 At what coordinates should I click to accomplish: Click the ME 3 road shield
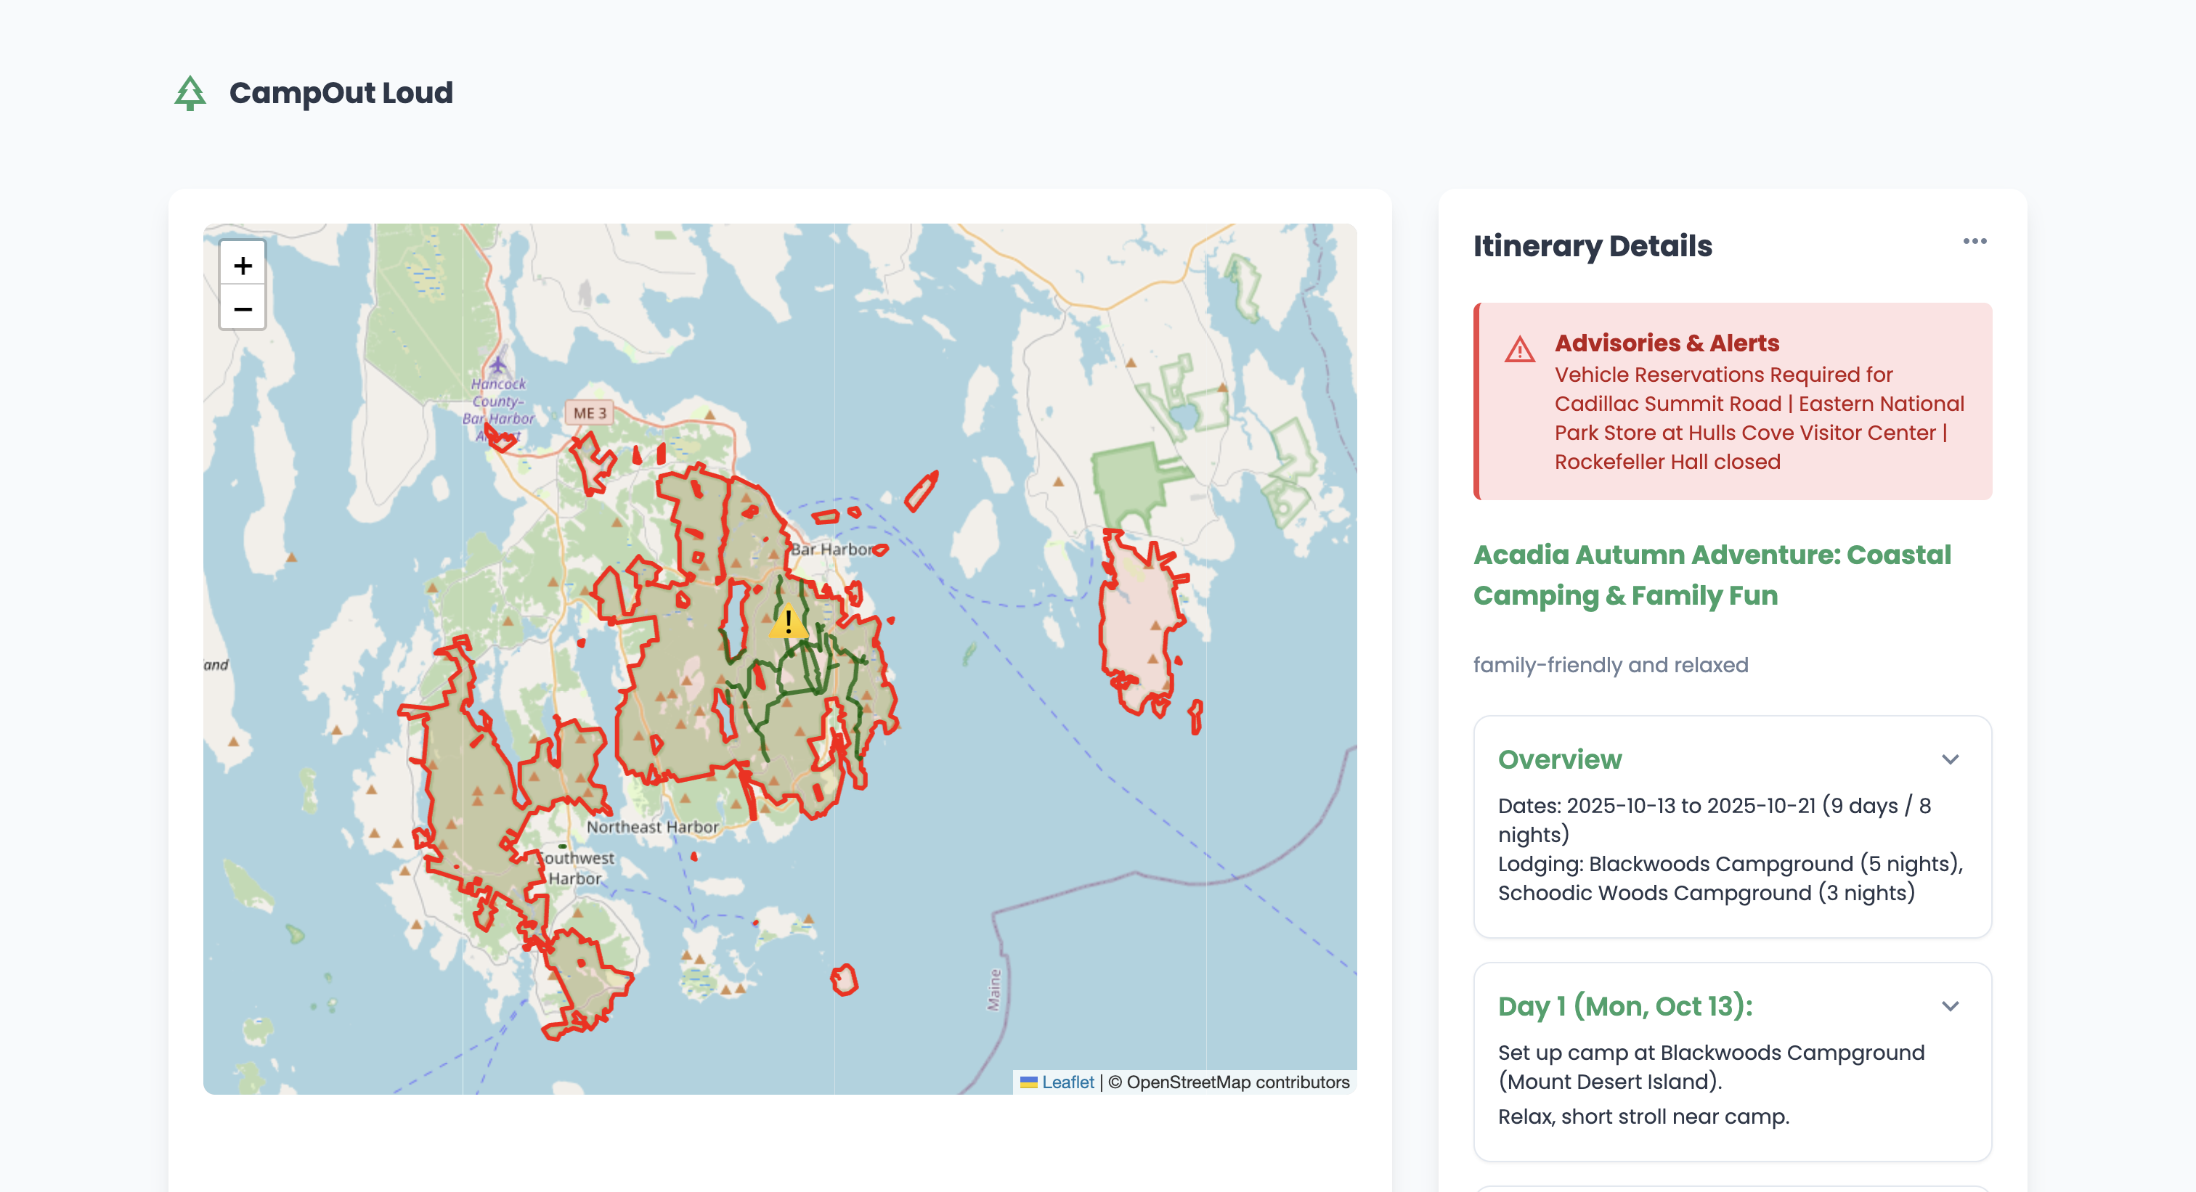tap(589, 413)
